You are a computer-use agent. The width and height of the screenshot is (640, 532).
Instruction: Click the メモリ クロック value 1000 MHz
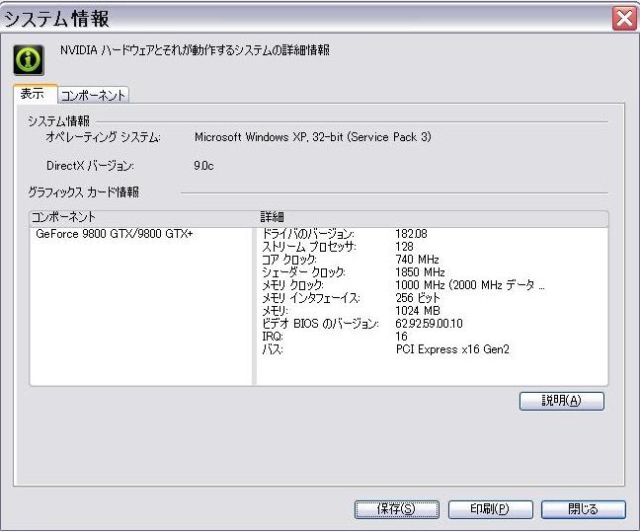[x=470, y=285]
